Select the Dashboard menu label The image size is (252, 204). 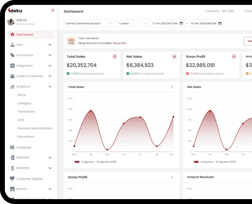(x=24, y=35)
